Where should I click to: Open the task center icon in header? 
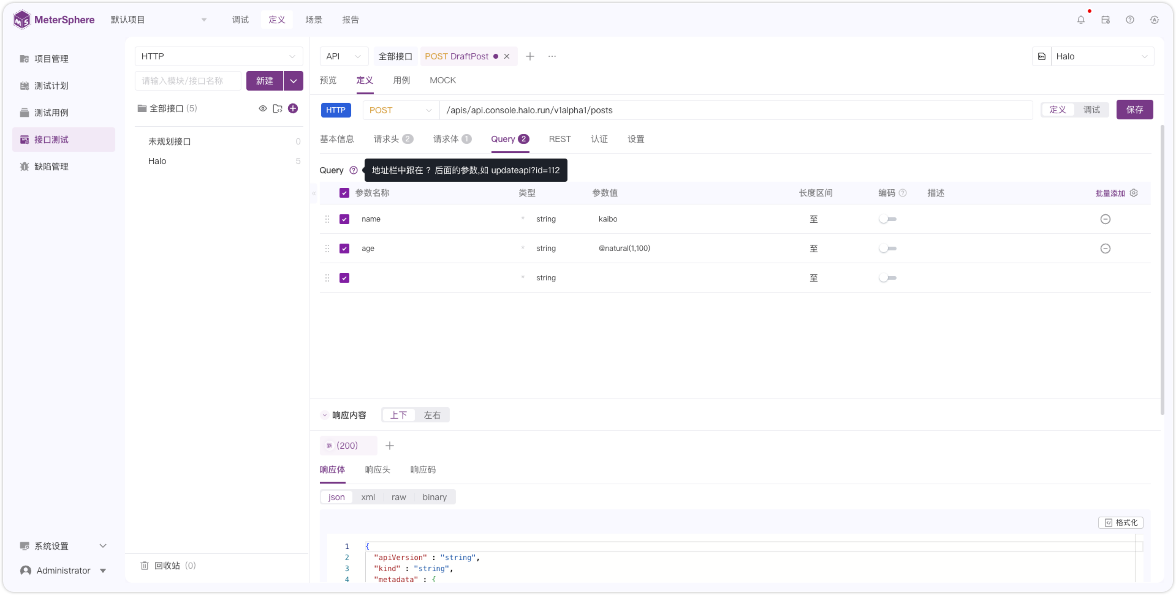(1106, 20)
